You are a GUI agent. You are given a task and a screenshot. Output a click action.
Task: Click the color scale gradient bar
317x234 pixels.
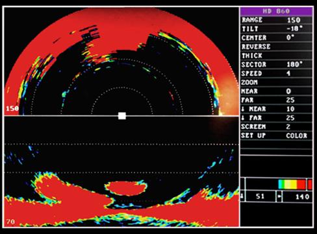[292, 184]
